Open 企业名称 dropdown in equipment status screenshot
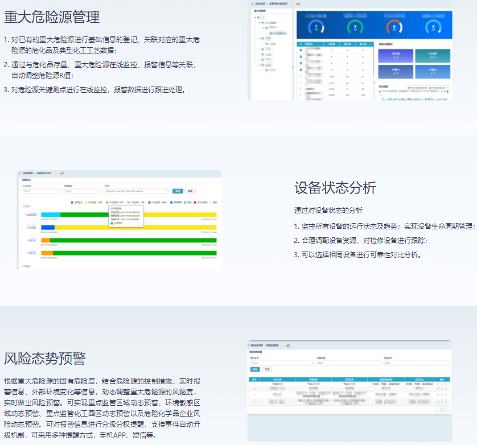The image size is (477, 445). click(x=42, y=191)
